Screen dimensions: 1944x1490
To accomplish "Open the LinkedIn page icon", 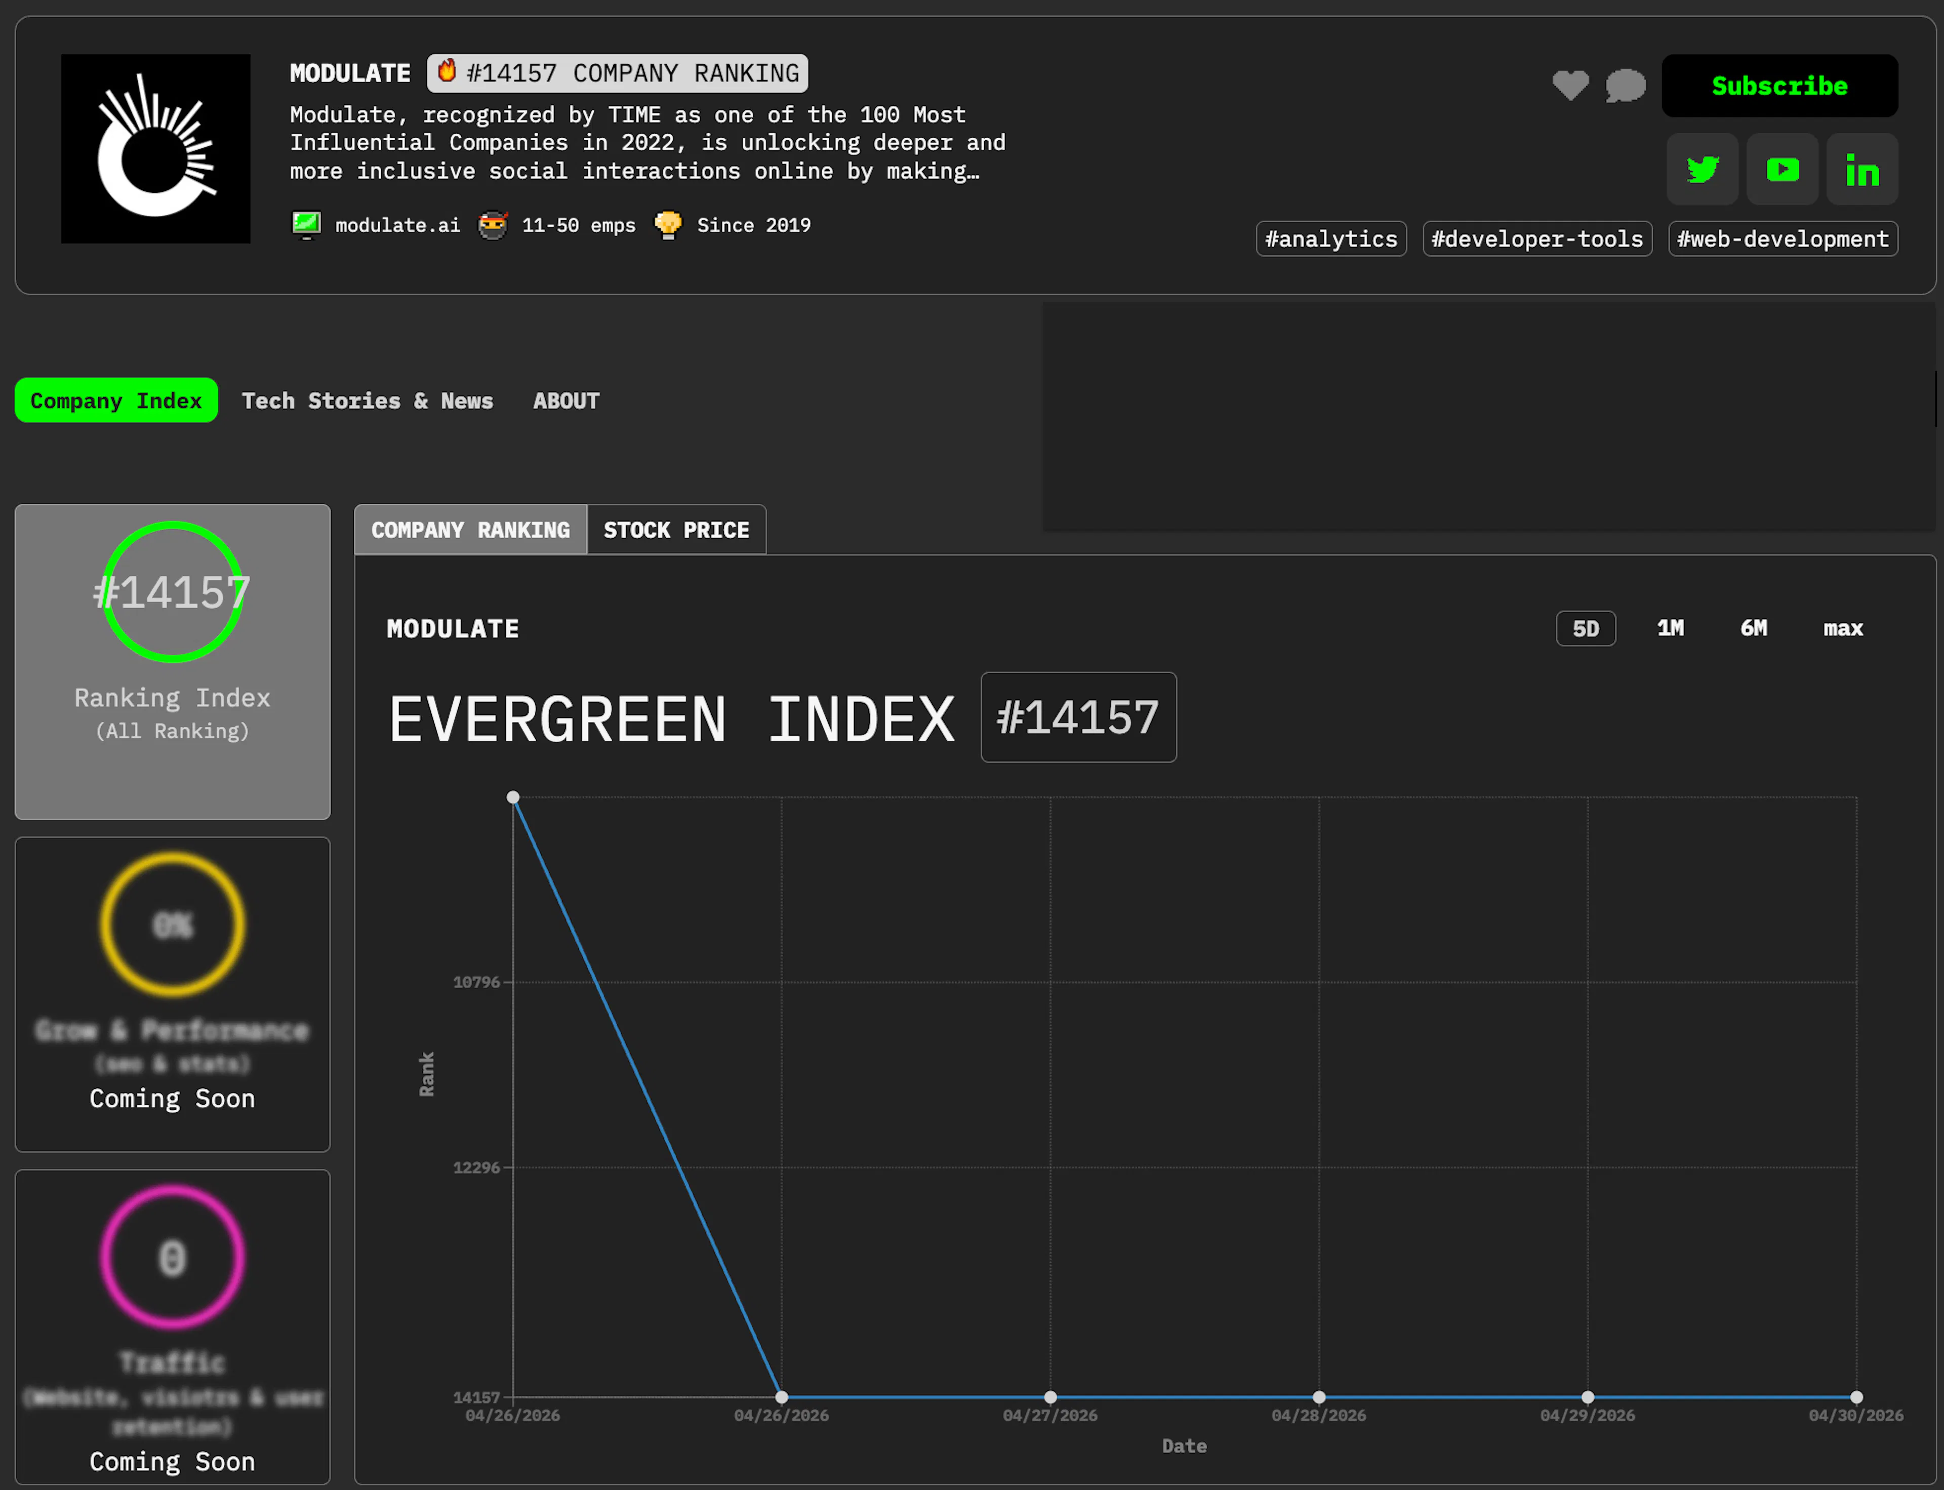I will (1861, 170).
